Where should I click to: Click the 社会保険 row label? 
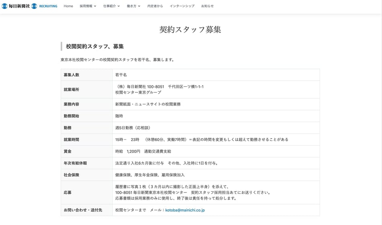pos(72,175)
